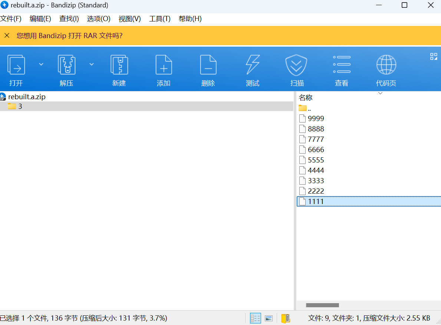Screen dimensions: 441x325
Task: Click the file icon beside 9999
Action: pyautogui.click(x=302, y=118)
